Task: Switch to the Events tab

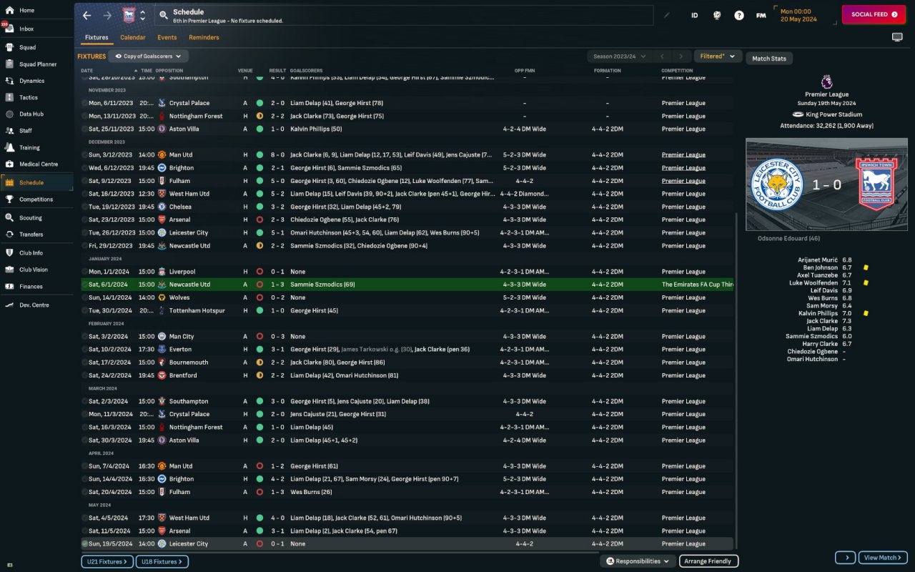Action: (167, 37)
